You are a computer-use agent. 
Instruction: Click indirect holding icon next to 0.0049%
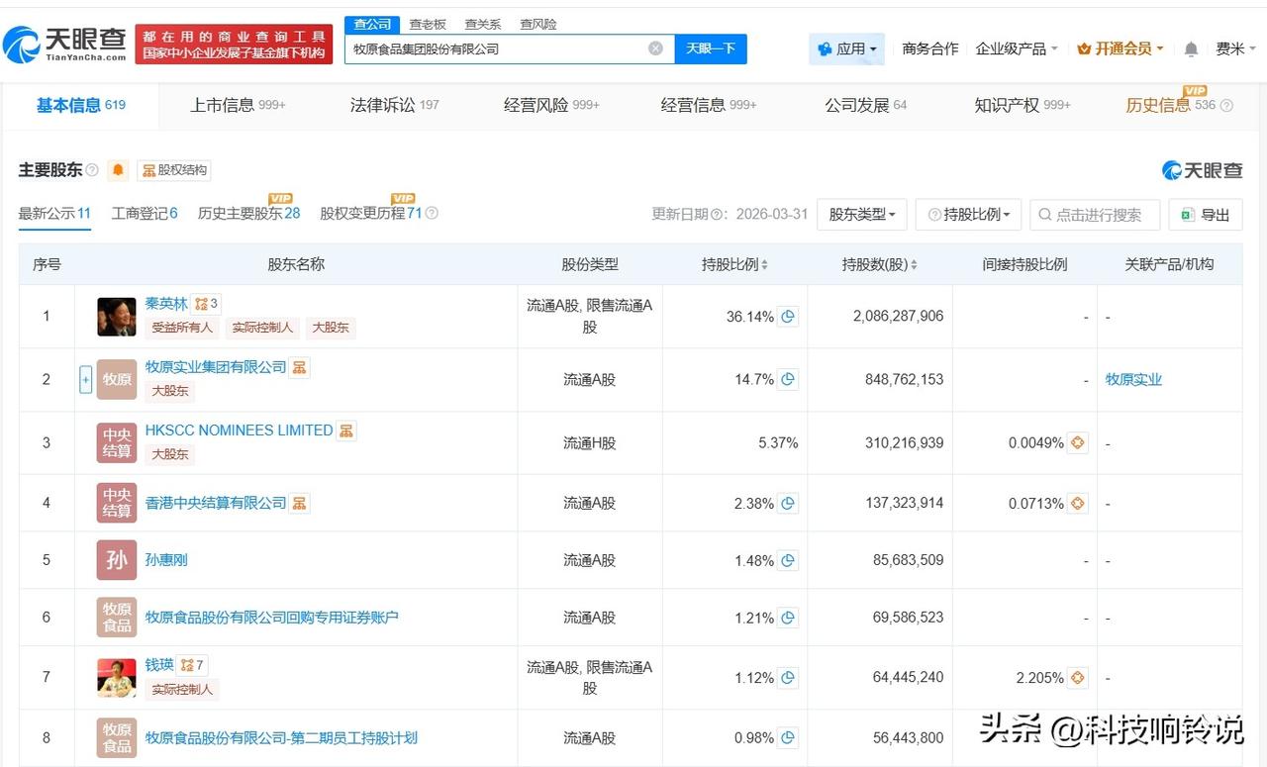click(x=1077, y=443)
